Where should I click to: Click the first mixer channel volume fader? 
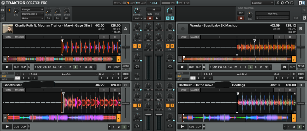click(148, 56)
